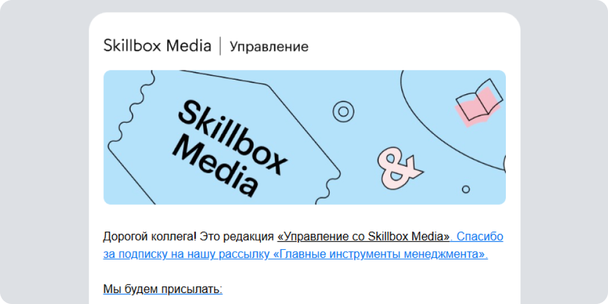Click the «Управление со Skillbox Media» link
Viewport: 608px width, 304px height.
[364, 236]
